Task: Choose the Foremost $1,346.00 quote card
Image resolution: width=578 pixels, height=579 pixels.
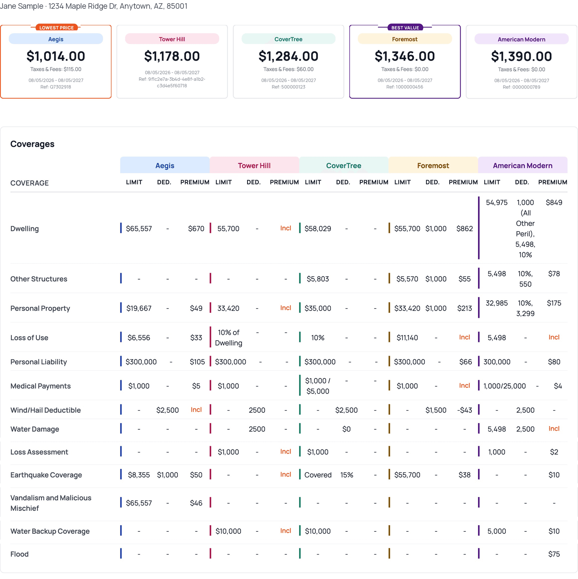Action: click(405, 62)
